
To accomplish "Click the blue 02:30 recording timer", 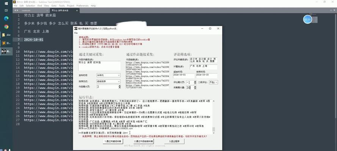I will click(x=307, y=19).
